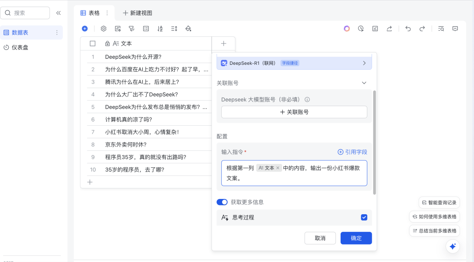This screenshot has height=262, width=474.
Task: Click the field configuration toolbar icon
Action: [x=118, y=28]
